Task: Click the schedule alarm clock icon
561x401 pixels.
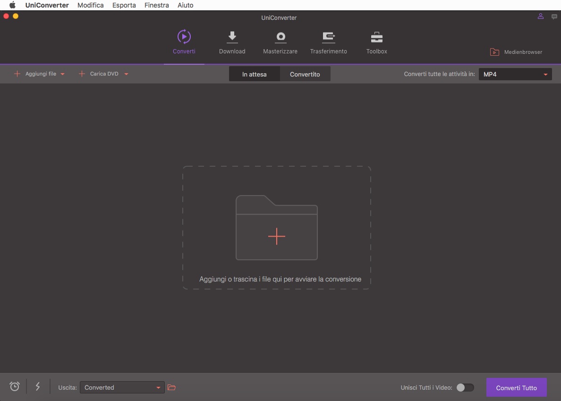Action: tap(15, 386)
